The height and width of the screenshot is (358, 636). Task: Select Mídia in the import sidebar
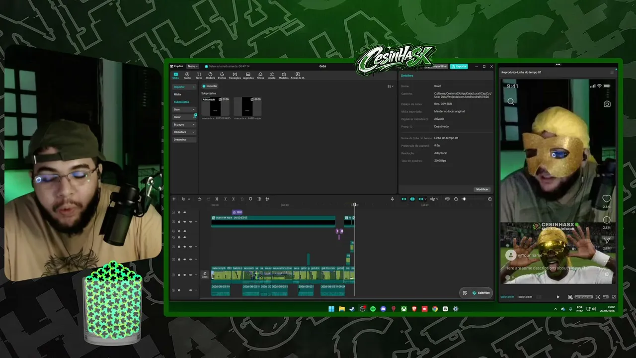point(177,94)
